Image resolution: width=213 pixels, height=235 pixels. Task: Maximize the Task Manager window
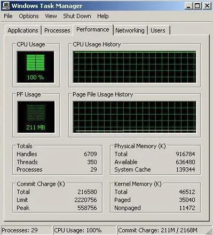tap(198, 6)
